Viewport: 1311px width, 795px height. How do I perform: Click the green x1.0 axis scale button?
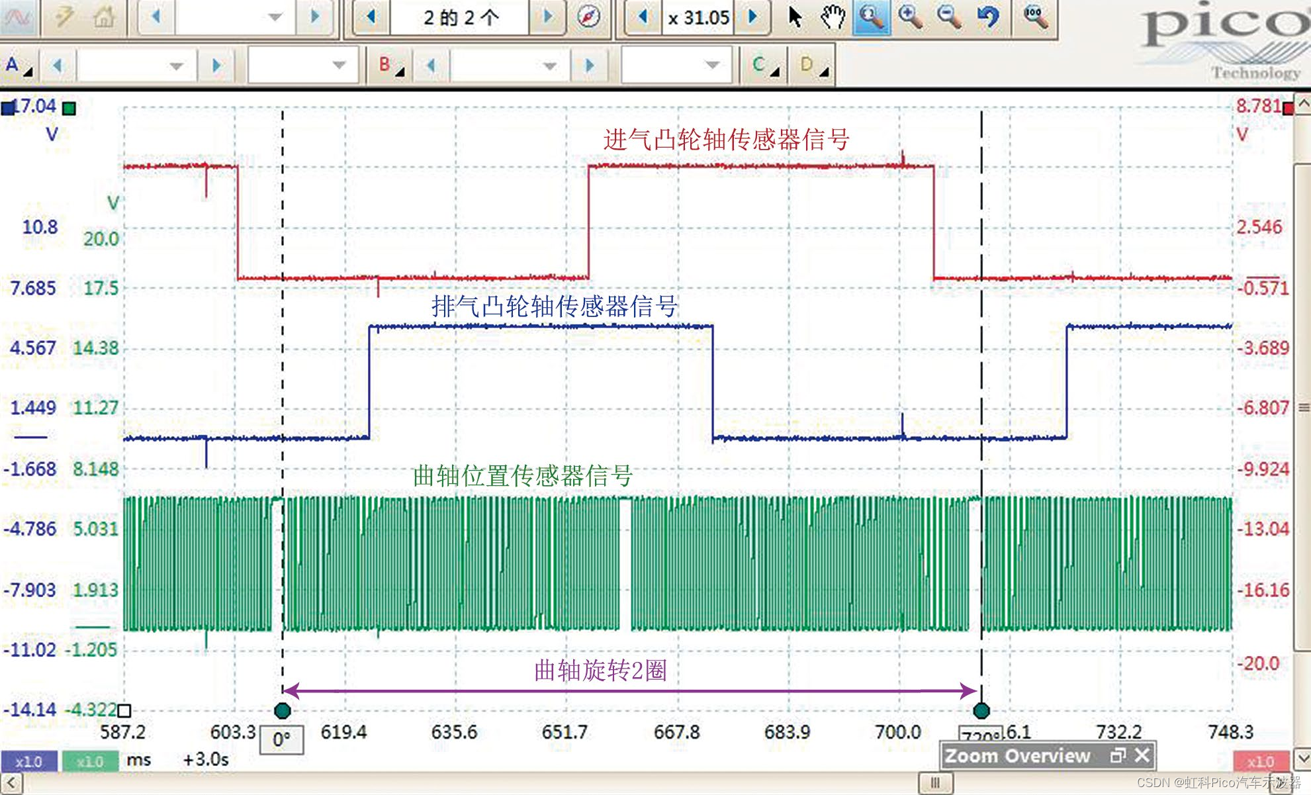90,761
